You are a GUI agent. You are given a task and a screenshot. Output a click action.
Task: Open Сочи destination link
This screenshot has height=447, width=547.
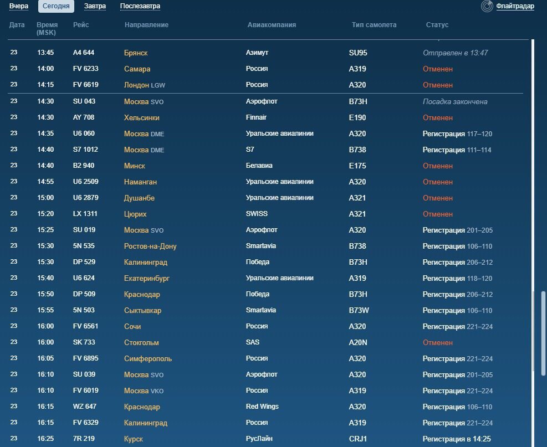click(x=132, y=326)
